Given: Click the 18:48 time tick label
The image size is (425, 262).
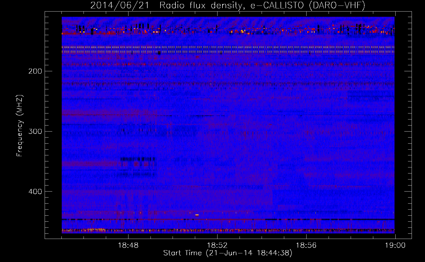Looking at the screenshot, I should pos(128,245).
